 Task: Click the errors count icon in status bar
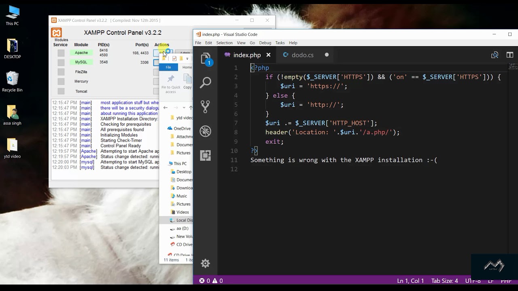tap(202, 280)
